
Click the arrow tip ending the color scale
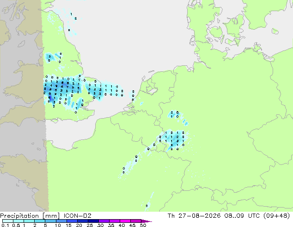coord(146,221)
